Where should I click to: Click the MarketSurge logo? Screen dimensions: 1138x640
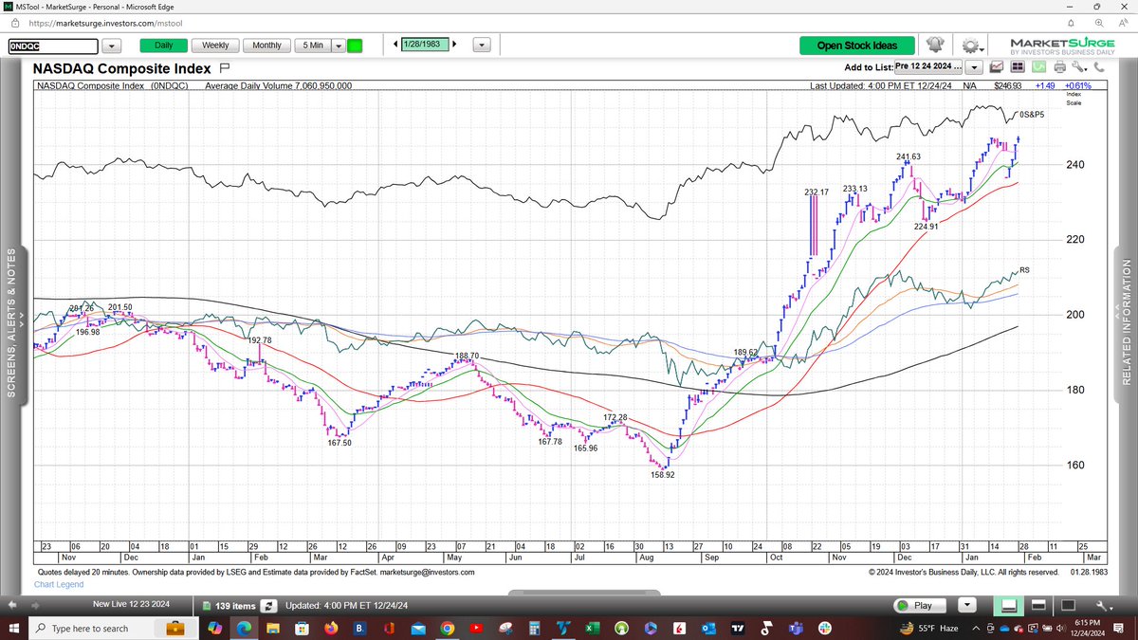coord(1063,46)
